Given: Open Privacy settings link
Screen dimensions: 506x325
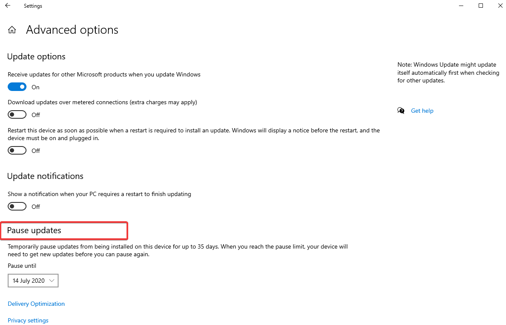Looking at the screenshot, I should tap(28, 320).
